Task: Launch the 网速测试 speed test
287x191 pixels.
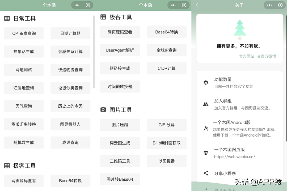Action: (x=24, y=70)
